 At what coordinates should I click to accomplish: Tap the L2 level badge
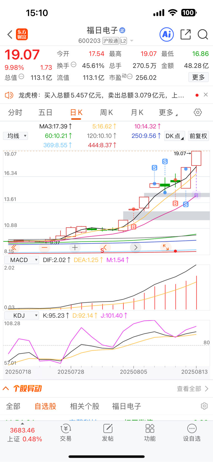tap(123, 41)
